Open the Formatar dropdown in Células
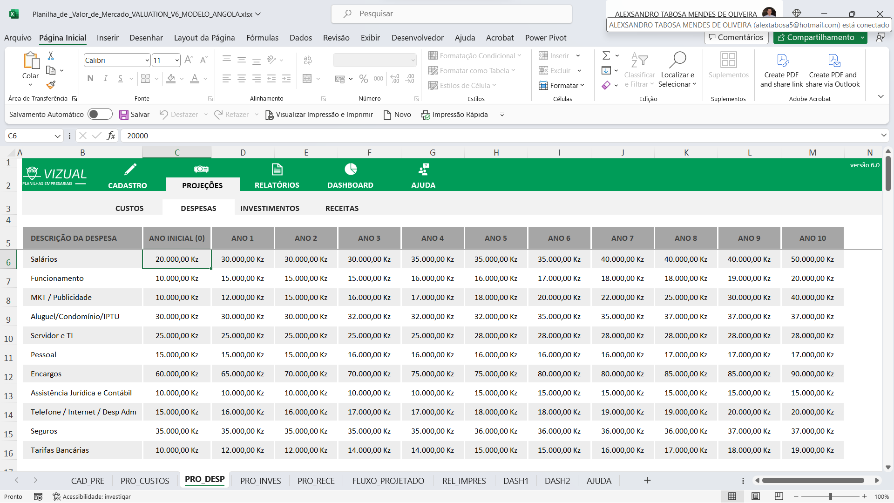Image resolution: width=894 pixels, height=503 pixels. [x=562, y=85]
